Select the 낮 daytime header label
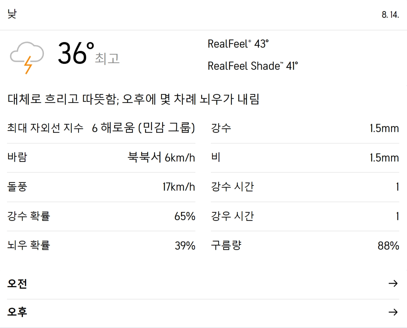The height and width of the screenshot is (328, 407). pos(12,15)
